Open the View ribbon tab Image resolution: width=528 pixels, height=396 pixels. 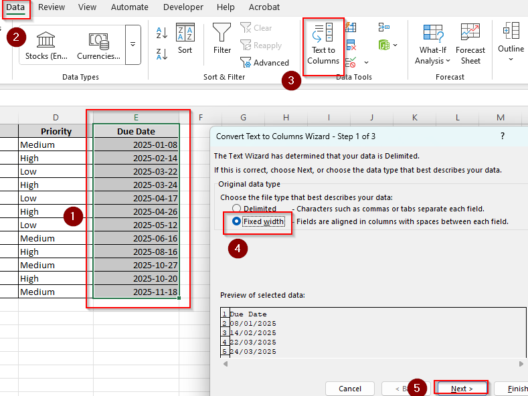click(x=87, y=7)
